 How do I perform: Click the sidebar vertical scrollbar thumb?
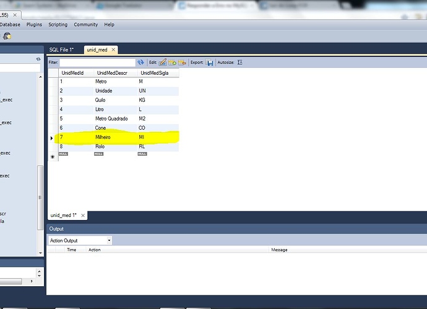click(x=40, y=198)
